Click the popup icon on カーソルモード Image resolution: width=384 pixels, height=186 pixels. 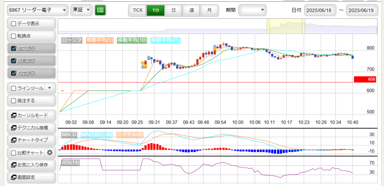click(14, 116)
